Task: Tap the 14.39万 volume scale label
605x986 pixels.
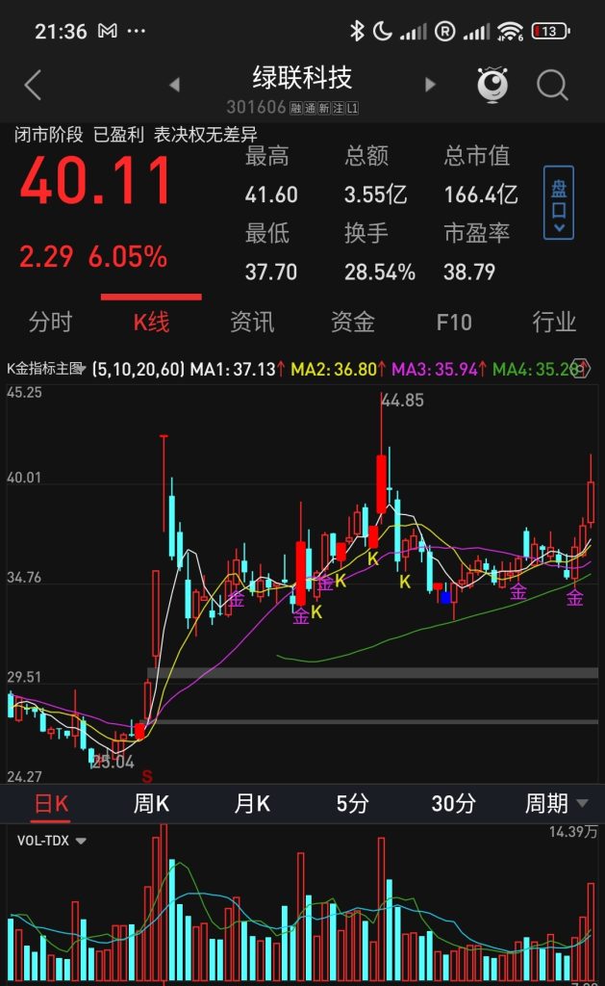Action: point(573,832)
